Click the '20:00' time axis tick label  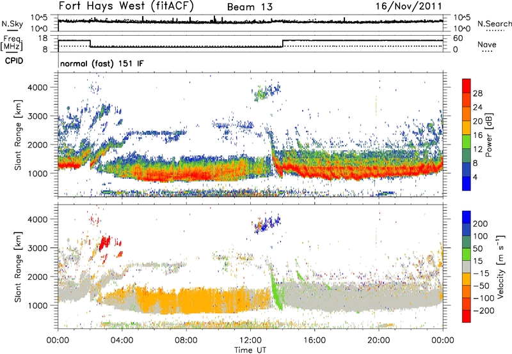(379, 341)
